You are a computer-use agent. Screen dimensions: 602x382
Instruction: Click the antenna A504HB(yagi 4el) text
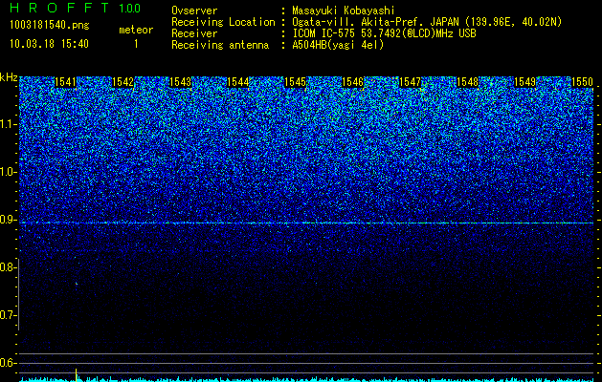coord(338,45)
